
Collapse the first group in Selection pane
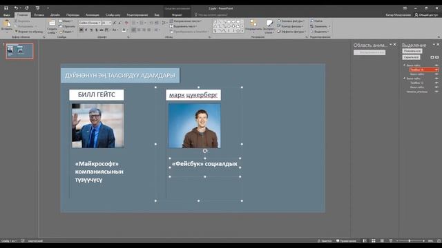coord(404,65)
